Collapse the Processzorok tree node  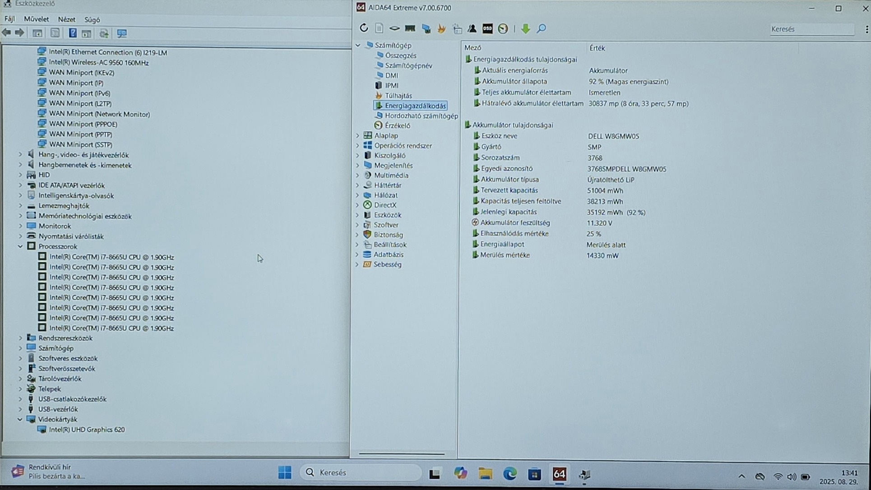coord(20,246)
